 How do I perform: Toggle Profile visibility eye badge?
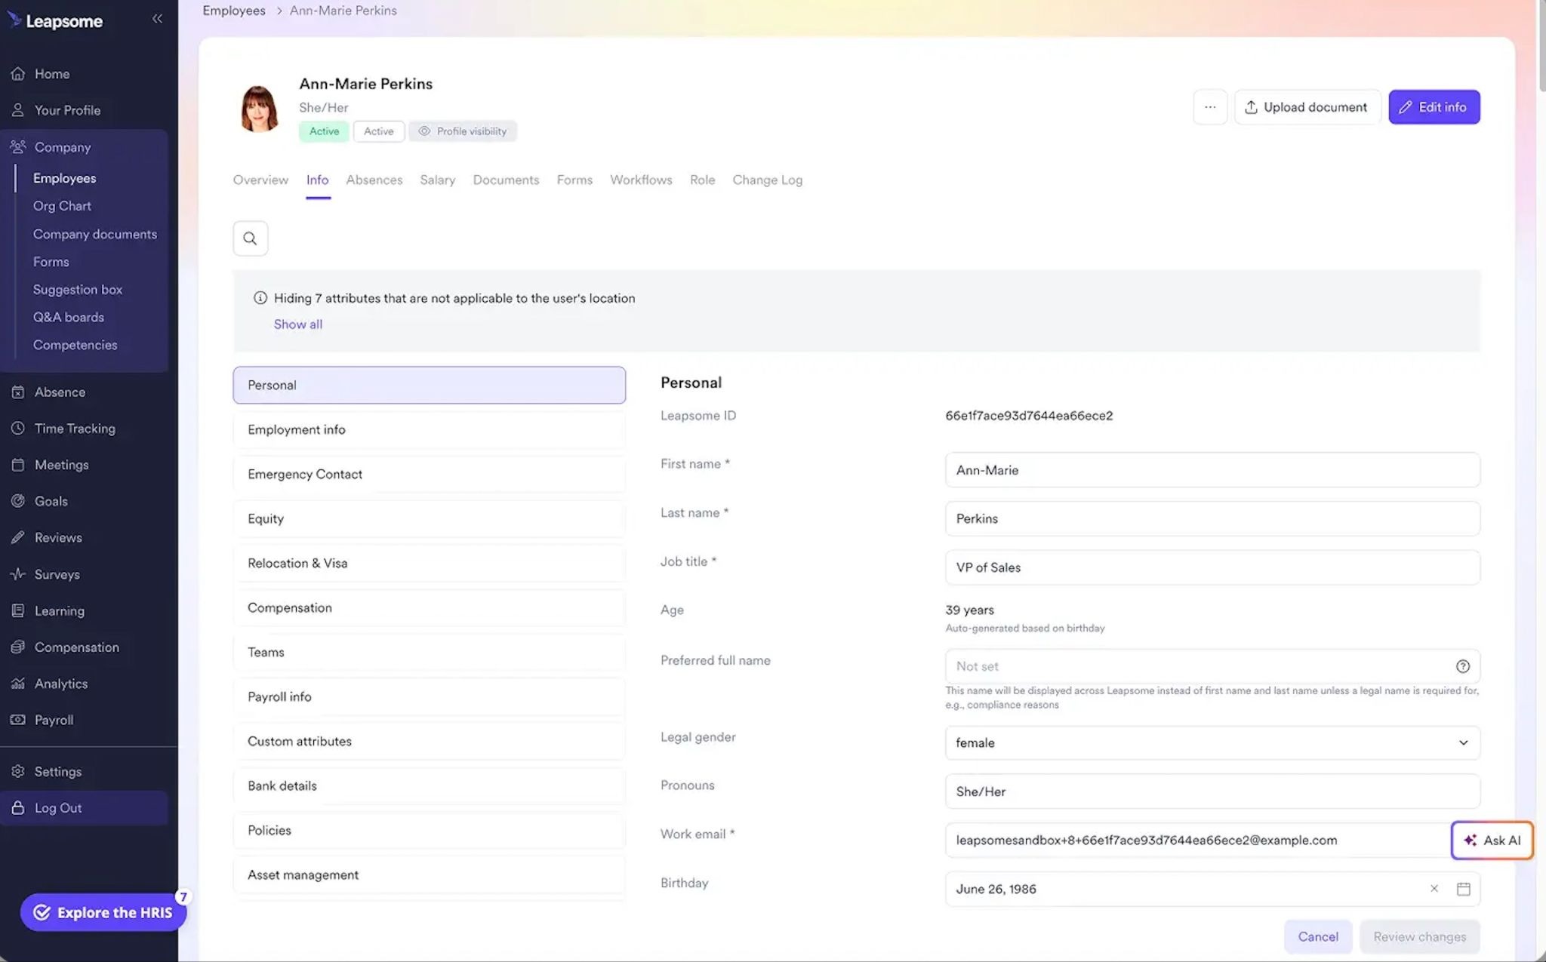pos(463,131)
